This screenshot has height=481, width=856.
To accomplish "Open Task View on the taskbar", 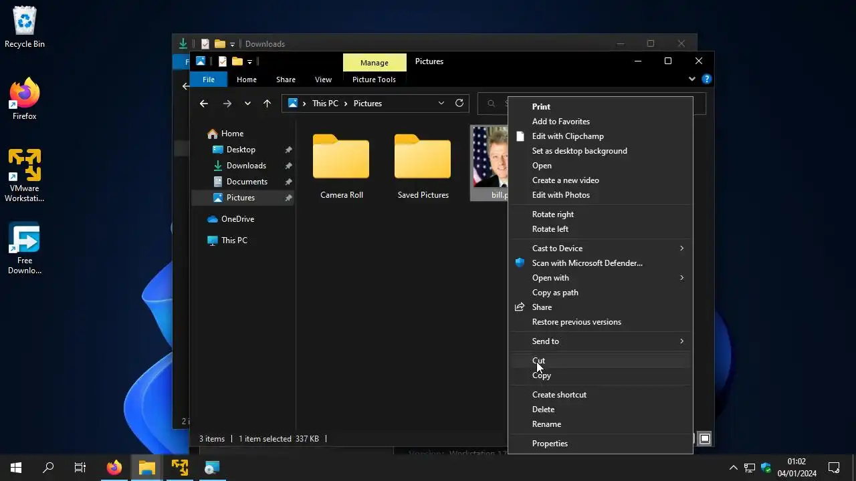I will [80, 468].
